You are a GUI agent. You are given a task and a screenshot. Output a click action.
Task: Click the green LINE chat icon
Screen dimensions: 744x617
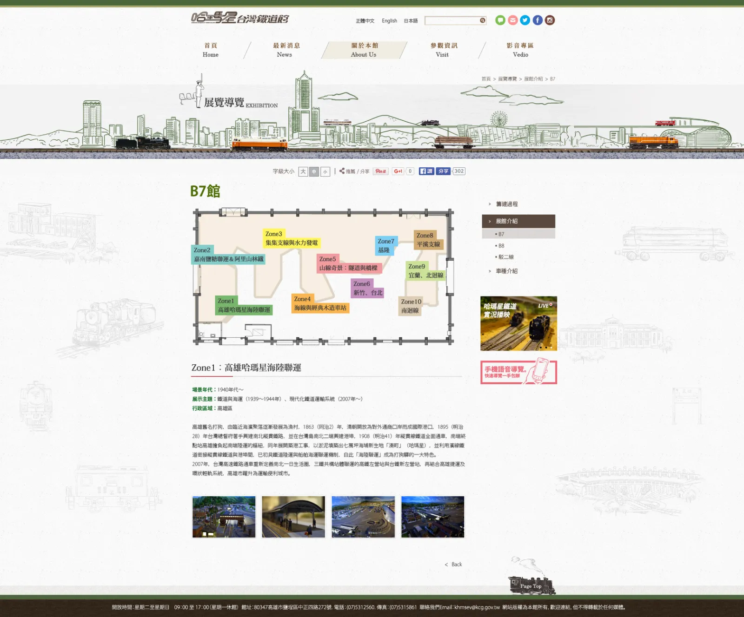coord(500,20)
